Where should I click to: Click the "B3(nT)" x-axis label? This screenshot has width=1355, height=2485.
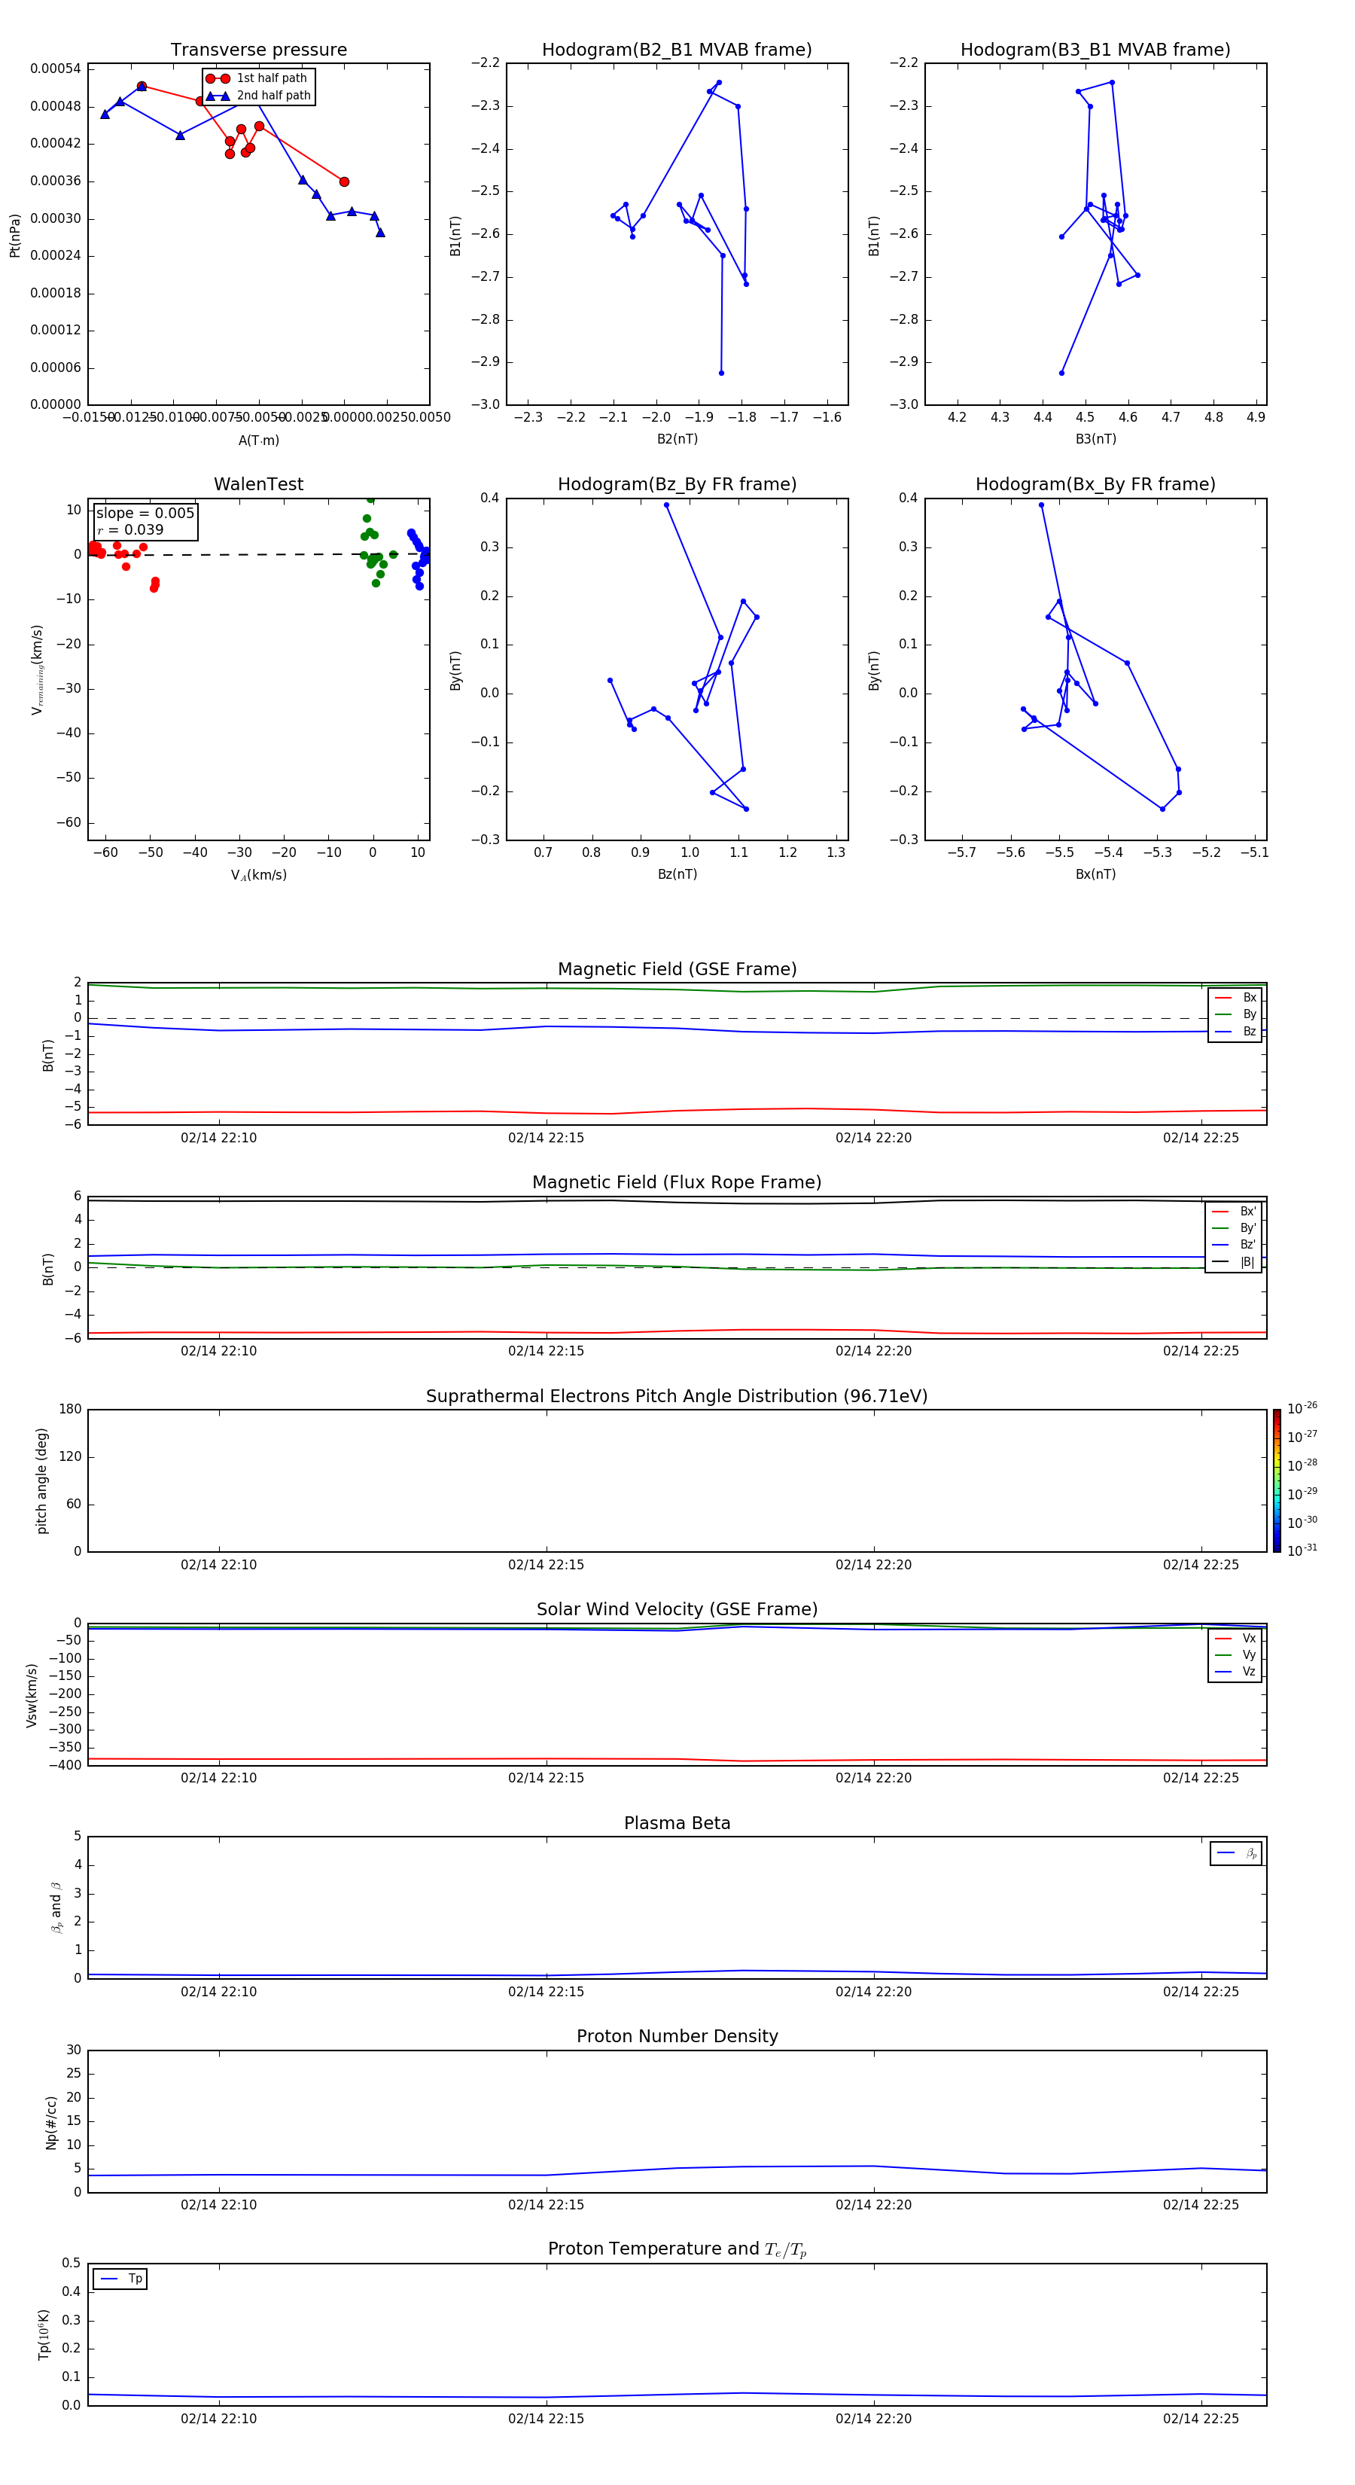[1095, 439]
